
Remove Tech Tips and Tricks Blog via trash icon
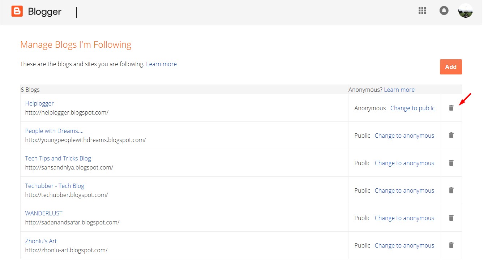451,163
